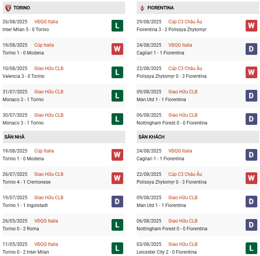
Task: Click the D badge for Torino 1-1 Ingolstadt
Action: 117,202
